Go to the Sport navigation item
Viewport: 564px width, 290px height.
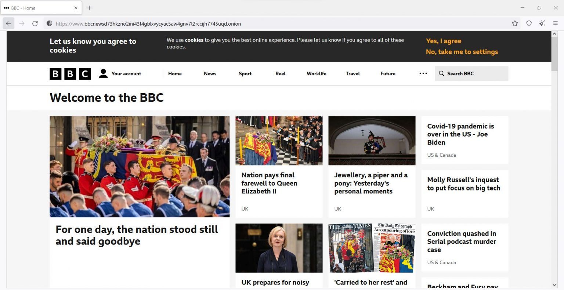(x=245, y=73)
